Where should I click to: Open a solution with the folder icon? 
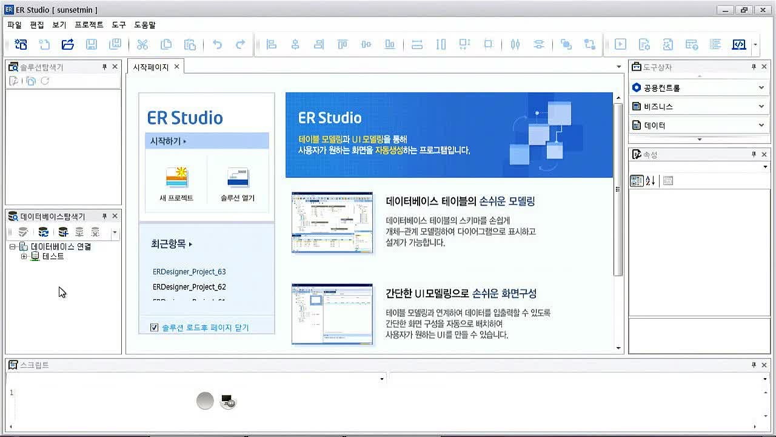click(x=68, y=44)
